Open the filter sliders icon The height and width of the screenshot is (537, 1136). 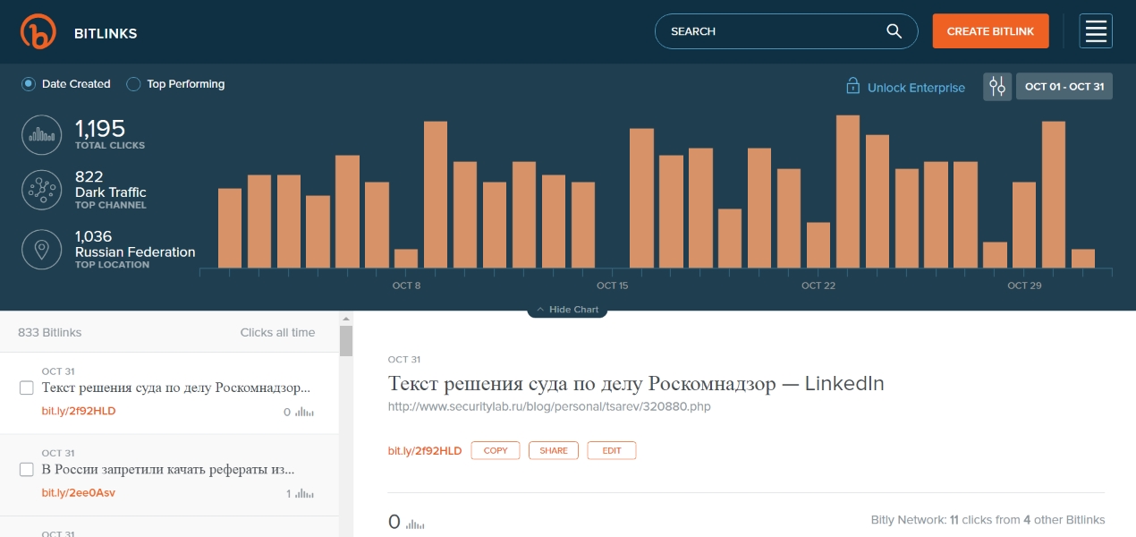click(997, 87)
